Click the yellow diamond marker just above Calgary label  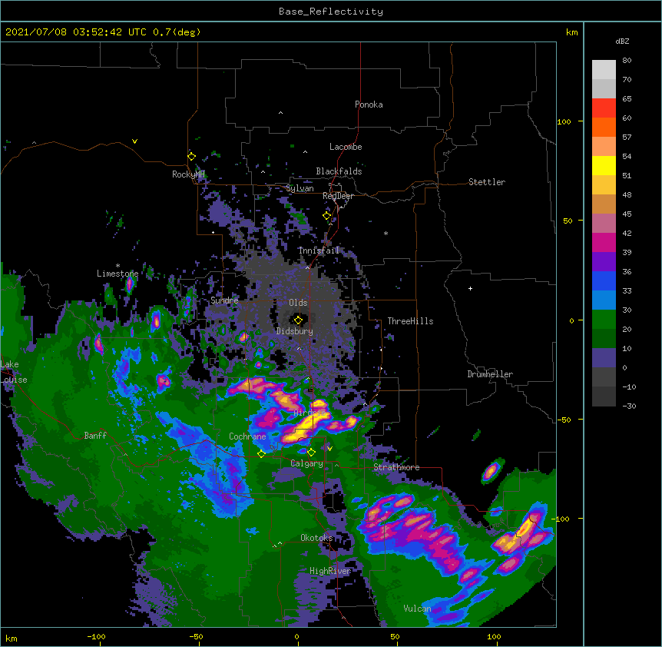(311, 453)
